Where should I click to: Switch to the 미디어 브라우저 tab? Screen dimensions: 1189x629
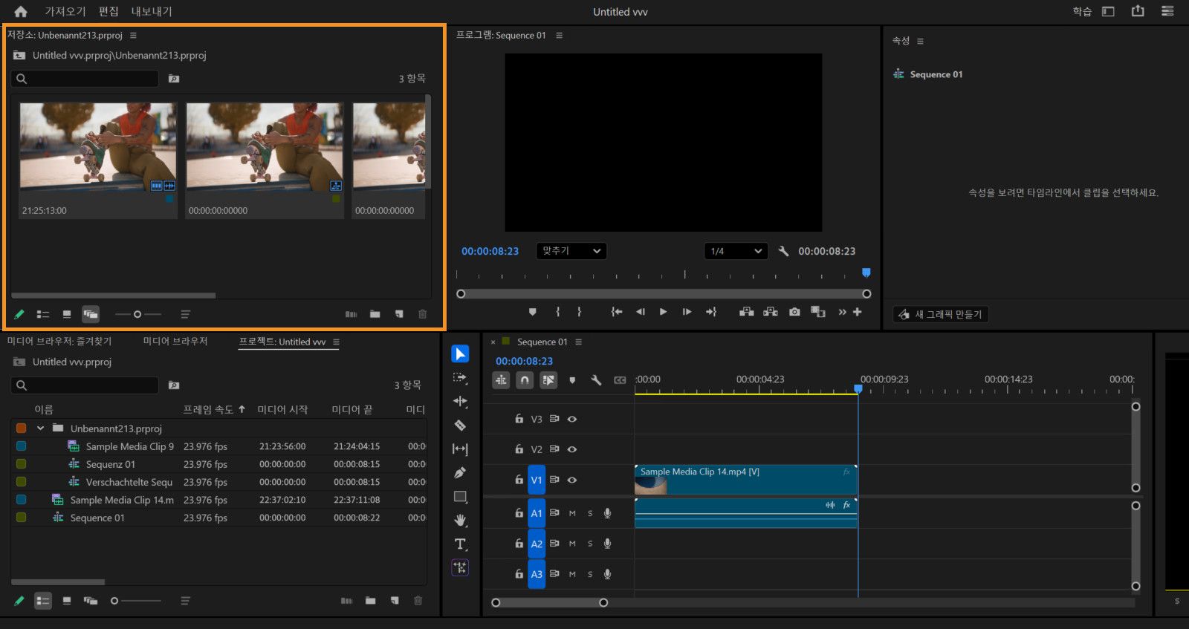[x=175, y=342]
